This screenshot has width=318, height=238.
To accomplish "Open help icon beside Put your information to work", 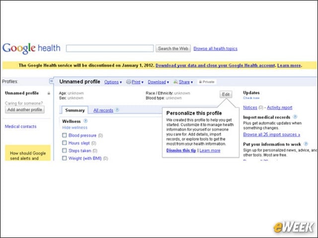I will coord(306,144).
